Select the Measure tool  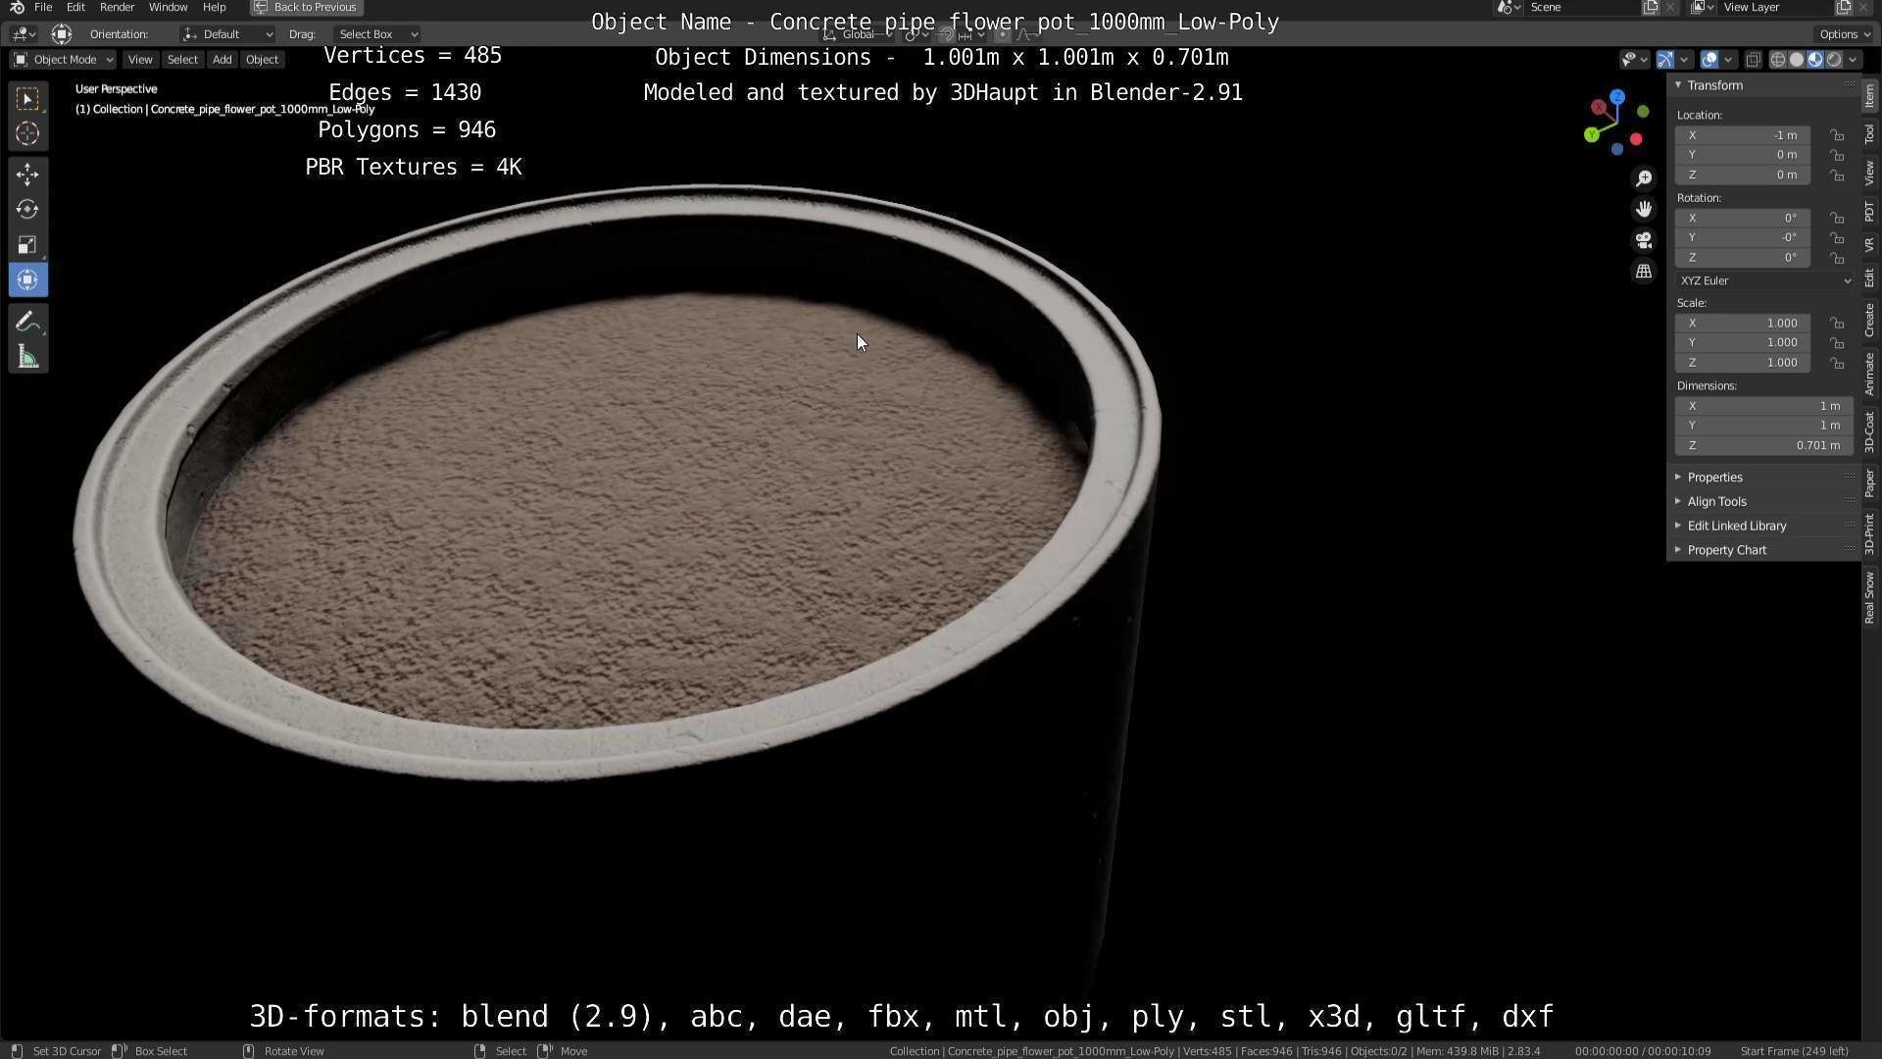pyautogui.click(x=27, y=358)
